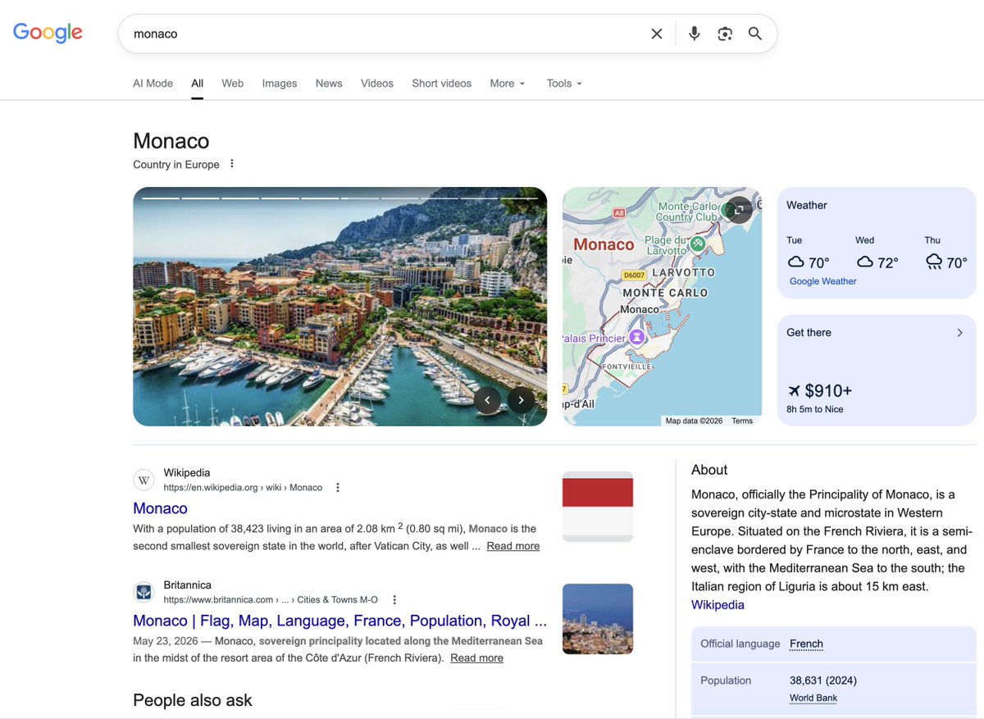Open Wikipedia result's three-dot menu

point(337,487)
